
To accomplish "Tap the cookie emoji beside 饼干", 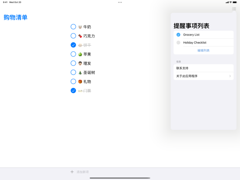I will (80, 45).
